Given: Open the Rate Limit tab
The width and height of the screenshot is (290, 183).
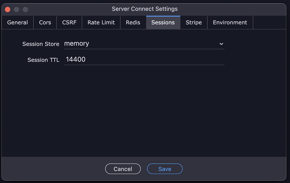Looking at the screenshot, I should pos(101,22).
